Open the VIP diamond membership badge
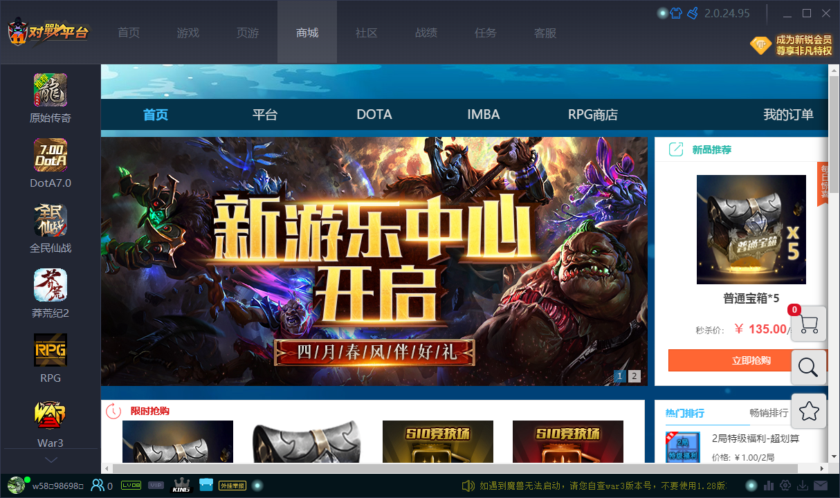 point(760,46)
